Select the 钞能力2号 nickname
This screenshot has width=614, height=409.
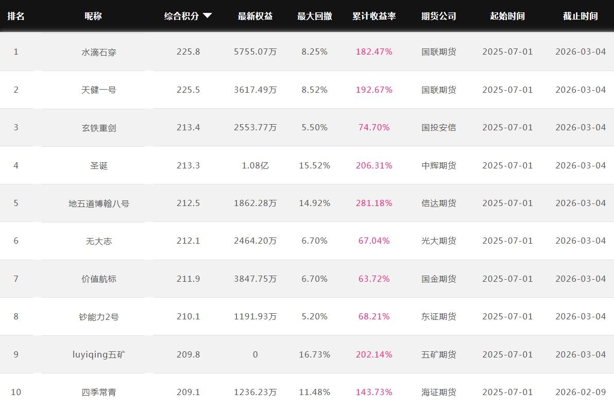99,317
